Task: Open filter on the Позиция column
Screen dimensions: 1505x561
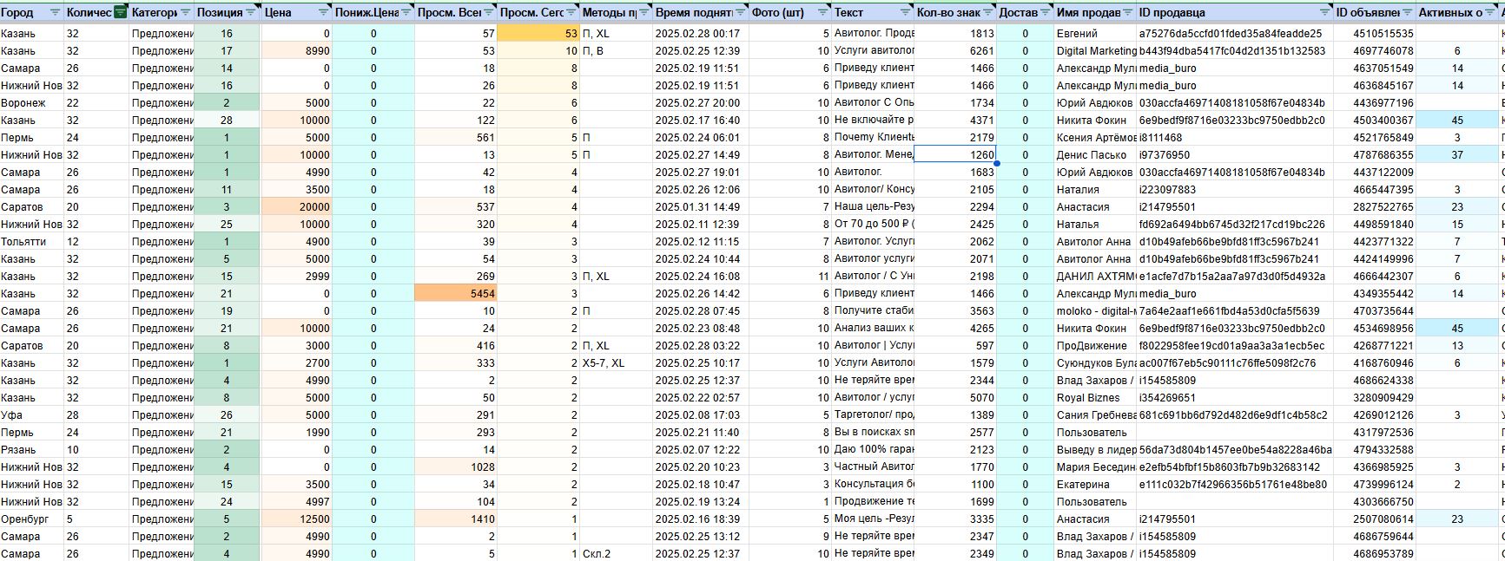Action: coord(252,12)
